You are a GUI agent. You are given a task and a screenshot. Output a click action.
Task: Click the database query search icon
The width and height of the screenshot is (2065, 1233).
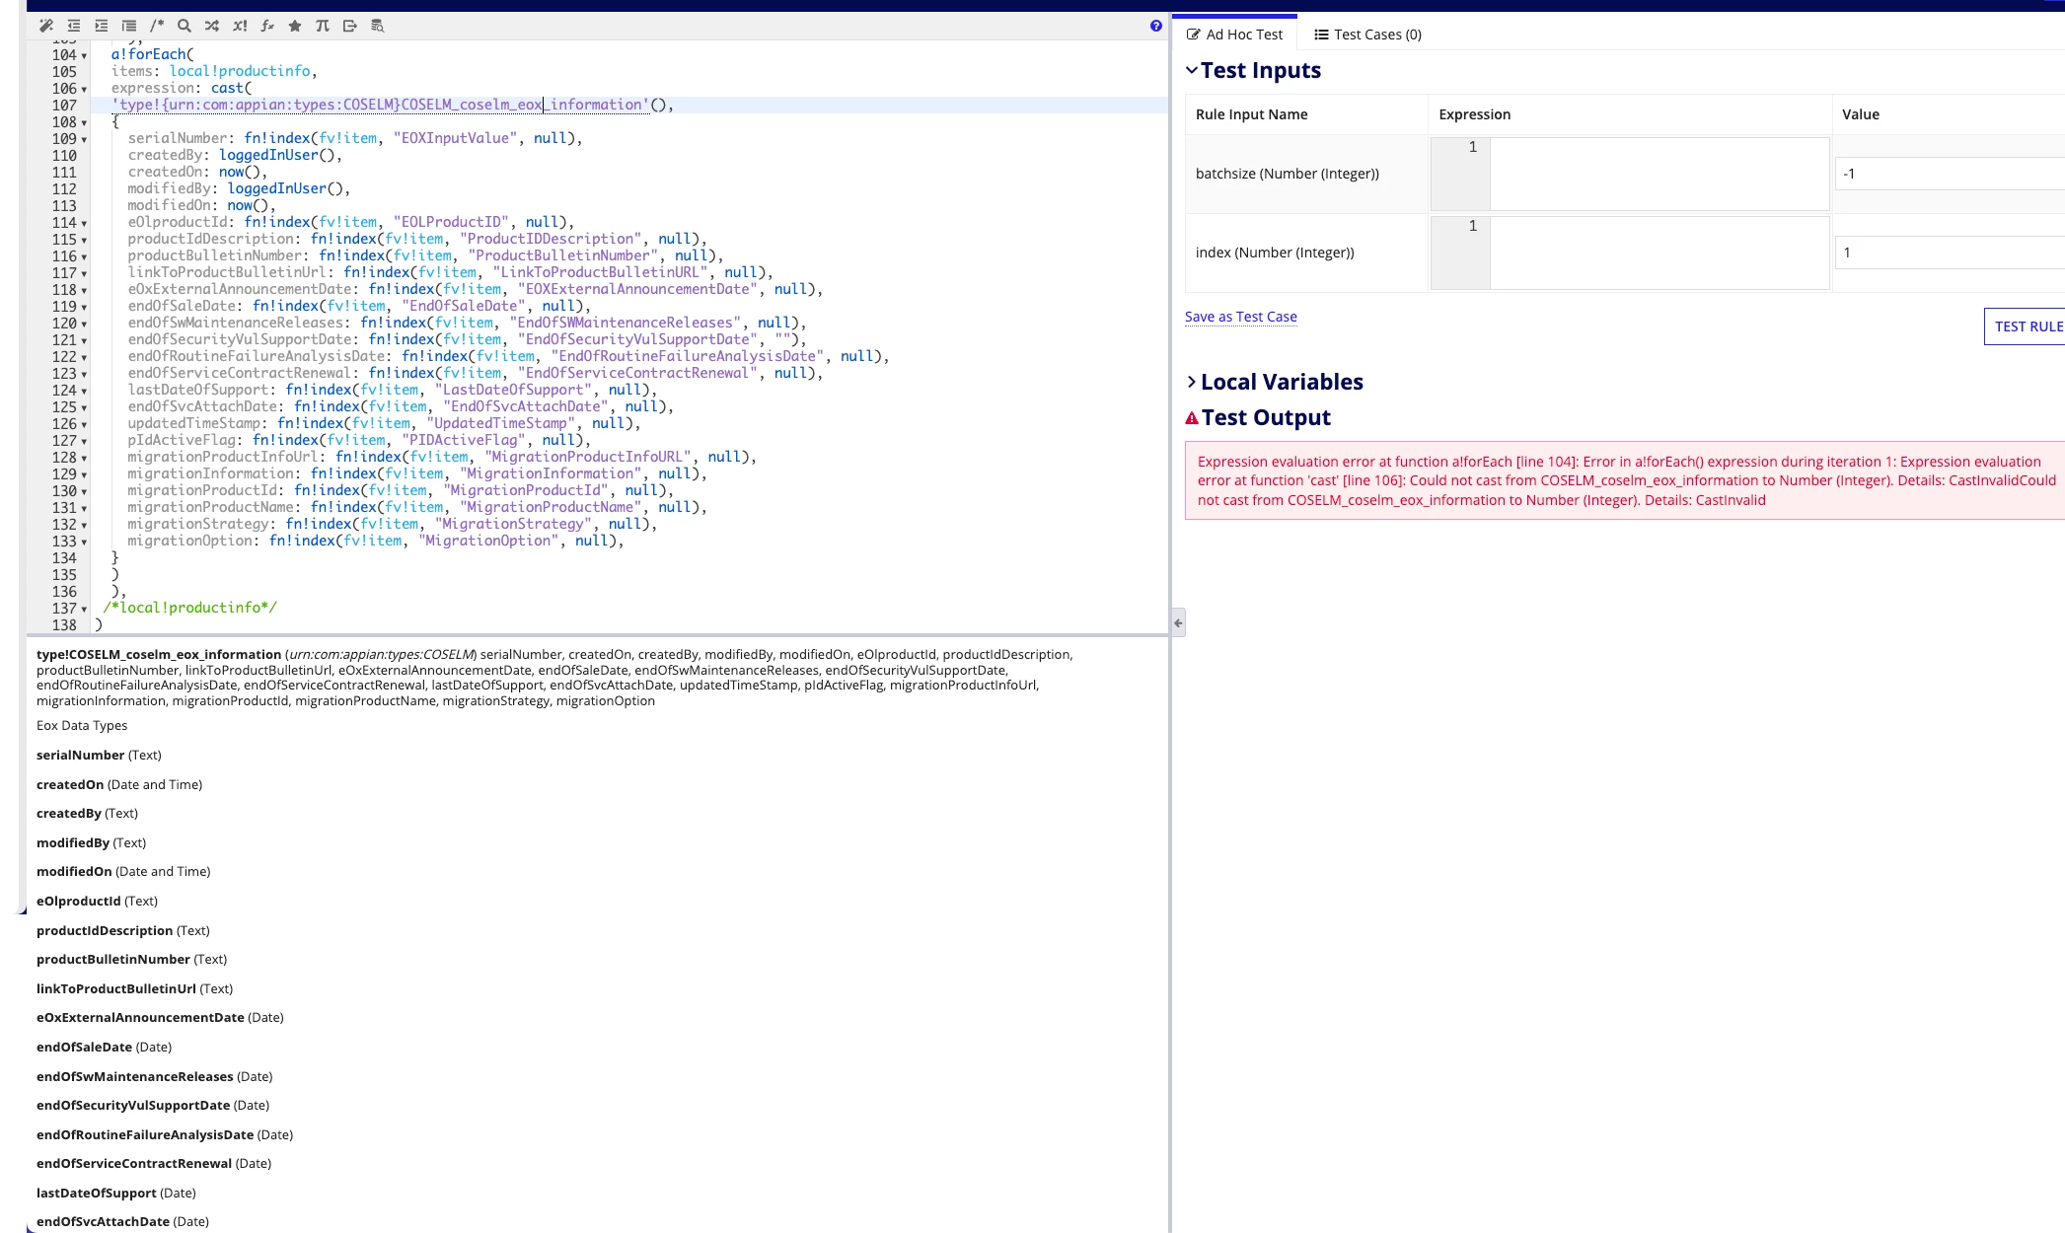tap(377, 26)
